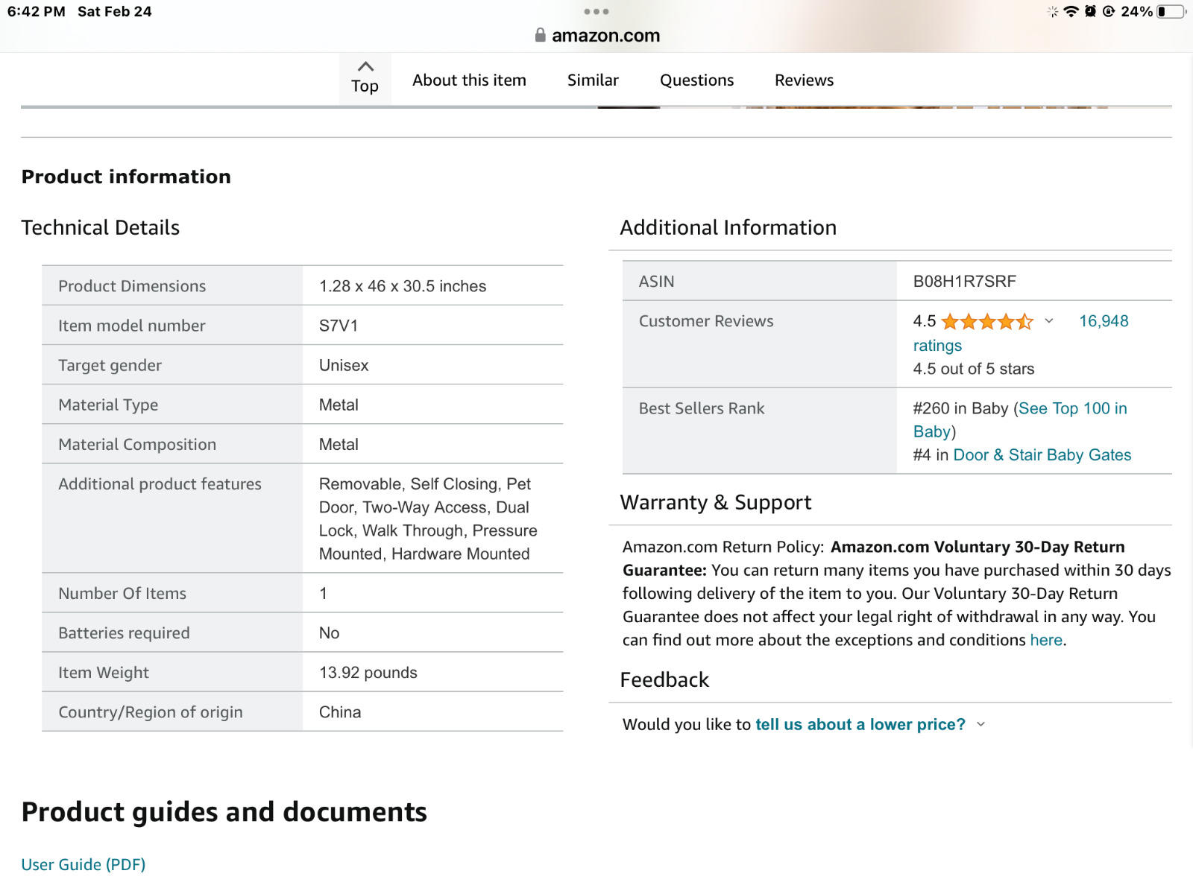Select dimensions 1.28 x 46 x 30.5 inches

pyautogui.click(x=403, y=286)
